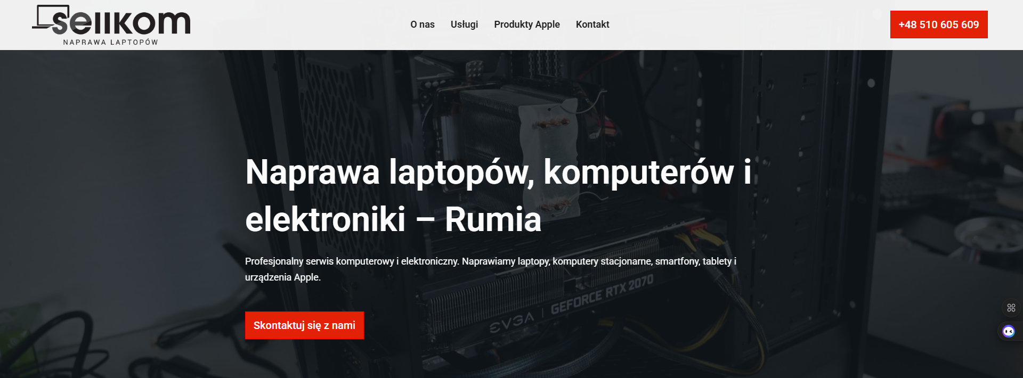1023x378 pixels.
Task: Click the EVGA logo on the graphics card
Action: pos(512,322)
